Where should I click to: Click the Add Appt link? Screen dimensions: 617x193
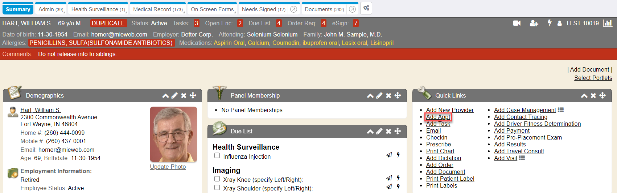438,117
